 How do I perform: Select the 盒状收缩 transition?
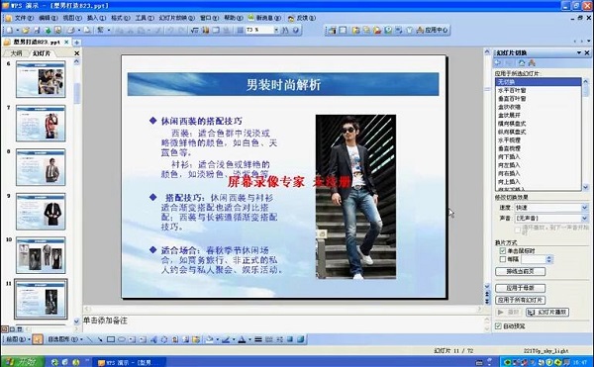538,107
